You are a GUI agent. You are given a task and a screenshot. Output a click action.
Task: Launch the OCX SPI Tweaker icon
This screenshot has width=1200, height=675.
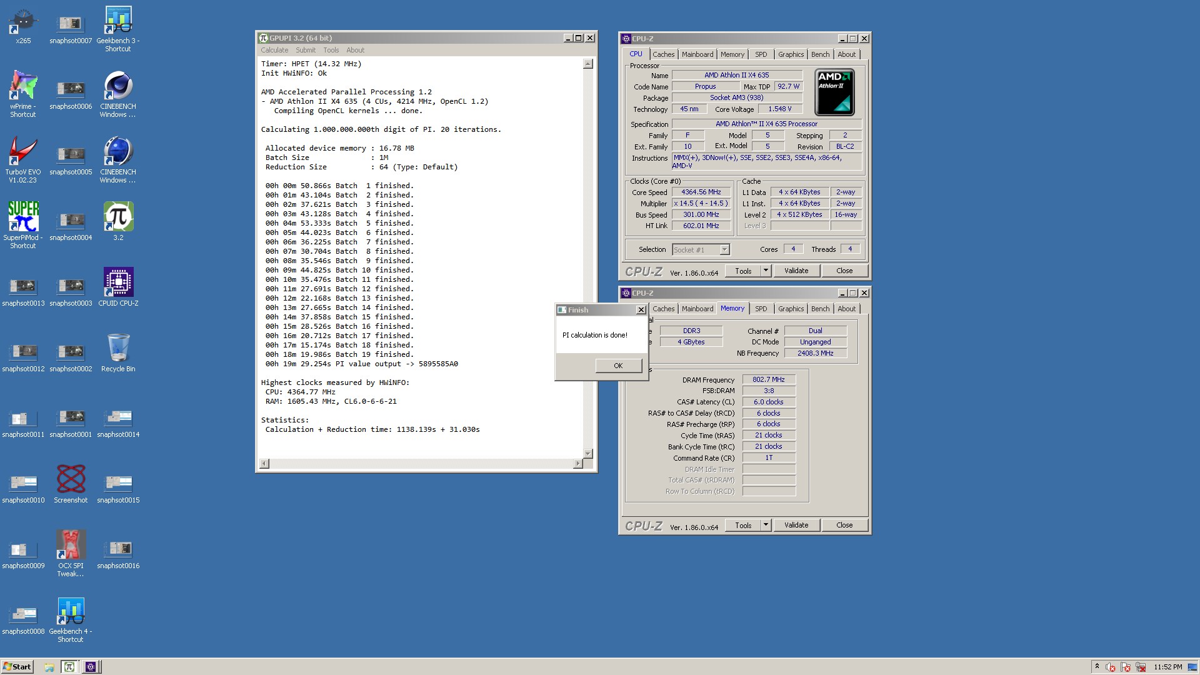point(71,553)
